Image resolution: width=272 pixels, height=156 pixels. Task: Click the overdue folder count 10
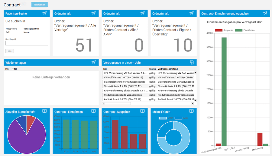click(x=183, y=45)
